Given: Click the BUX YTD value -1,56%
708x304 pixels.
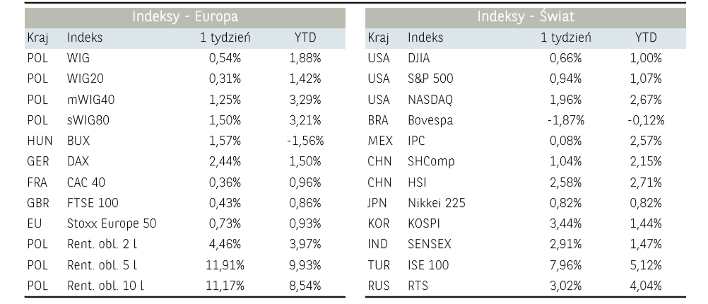Looking at the screenshot, I should [x=305, y=141].
